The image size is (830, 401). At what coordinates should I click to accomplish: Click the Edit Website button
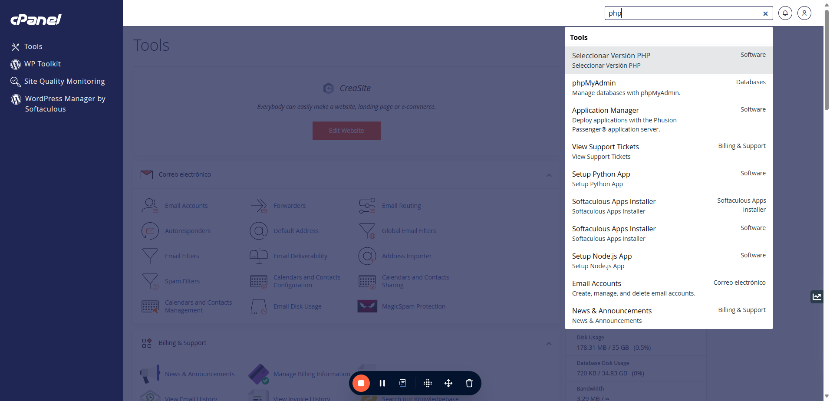tap(346, 131)
